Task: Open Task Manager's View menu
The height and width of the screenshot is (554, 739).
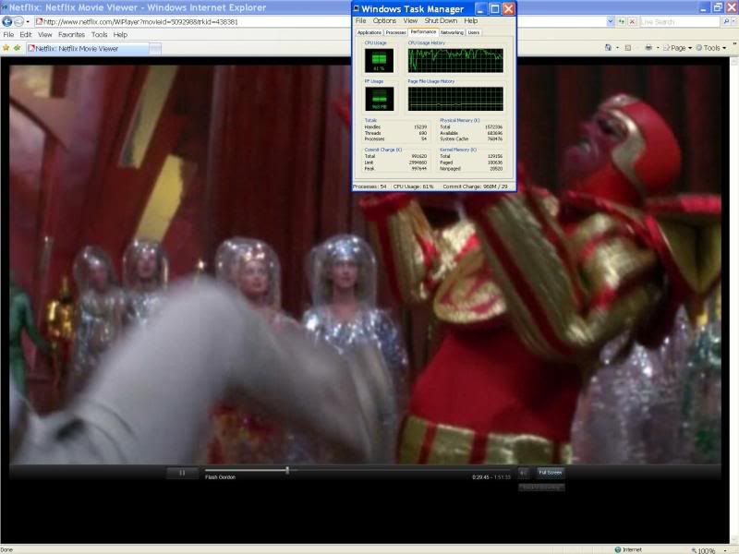Action: tap(410, 20)
